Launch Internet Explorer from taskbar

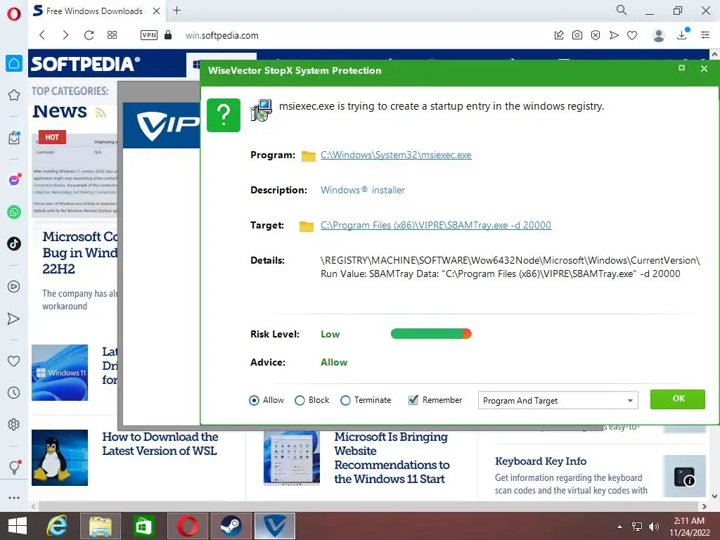pyautogui.click(x=58, y=526)
